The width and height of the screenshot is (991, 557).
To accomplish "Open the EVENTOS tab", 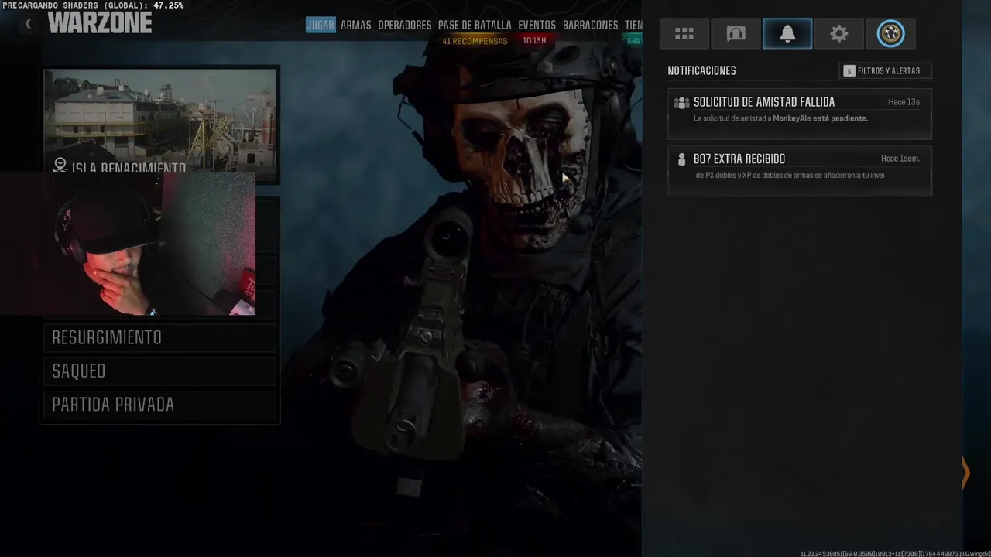I will point(537,25).
